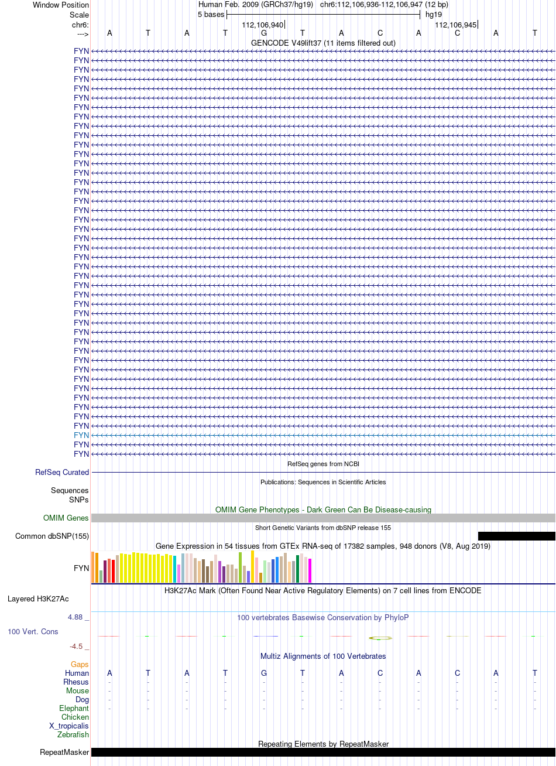Viewport: 556px width, 766px height.
Task: Click the hg19 assembly label beside the scale bar
Action: tap(434, 14)
